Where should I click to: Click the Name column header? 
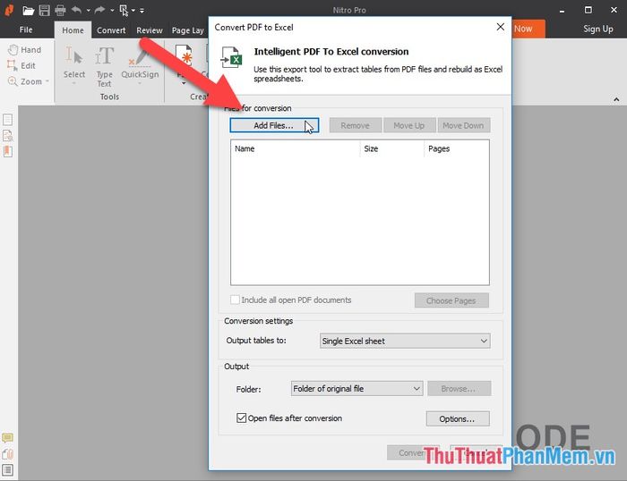(x=295, y=148)
